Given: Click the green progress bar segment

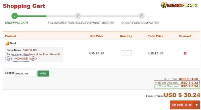Looking at the screenshot, I should (32, 16).
